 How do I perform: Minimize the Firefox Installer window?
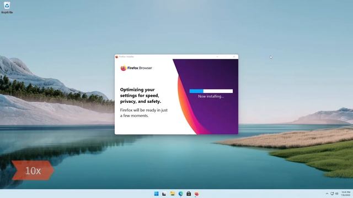pos(217,57)
